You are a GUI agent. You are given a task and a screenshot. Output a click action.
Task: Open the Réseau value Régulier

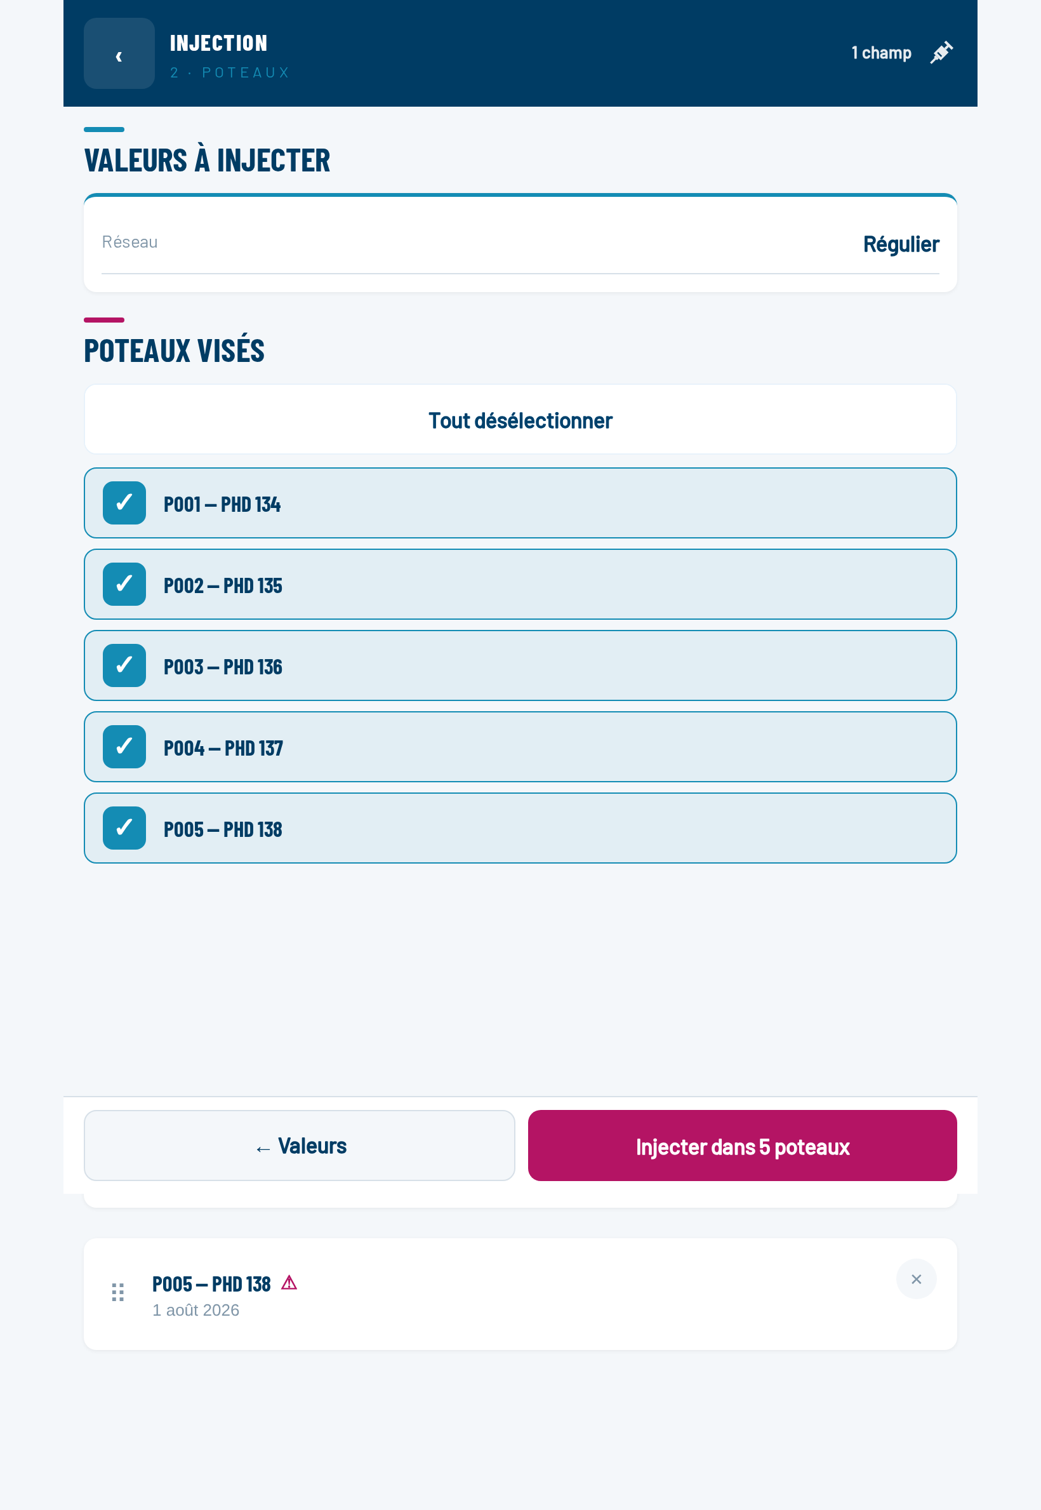901,244
